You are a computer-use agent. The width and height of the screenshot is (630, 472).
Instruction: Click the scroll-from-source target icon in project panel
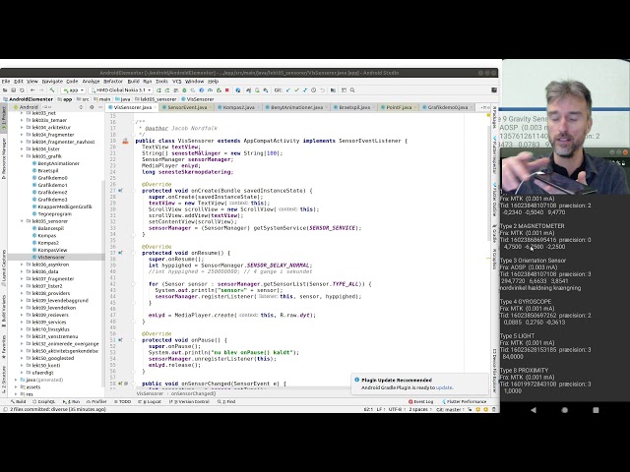pos(81,107)
